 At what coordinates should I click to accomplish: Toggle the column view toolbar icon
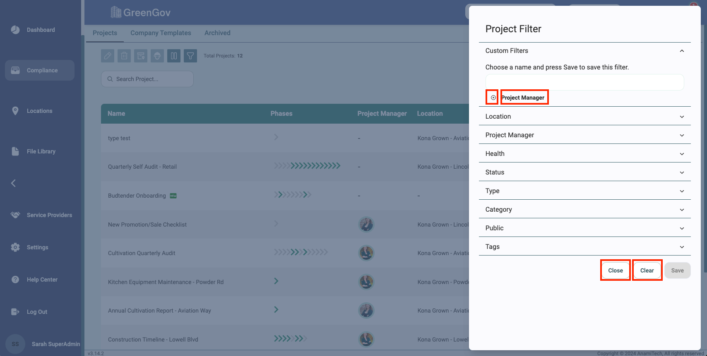click(174, 56)
